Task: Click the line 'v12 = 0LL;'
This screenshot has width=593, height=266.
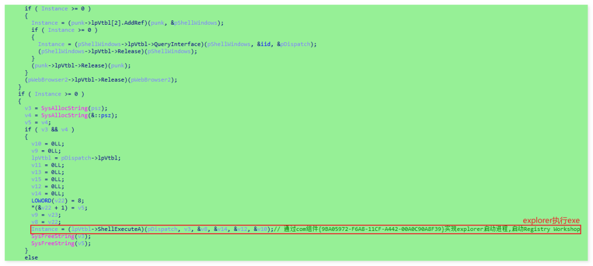Action: pos(48,186)
